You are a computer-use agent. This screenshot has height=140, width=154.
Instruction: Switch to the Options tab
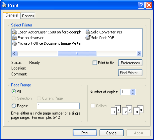28,16
